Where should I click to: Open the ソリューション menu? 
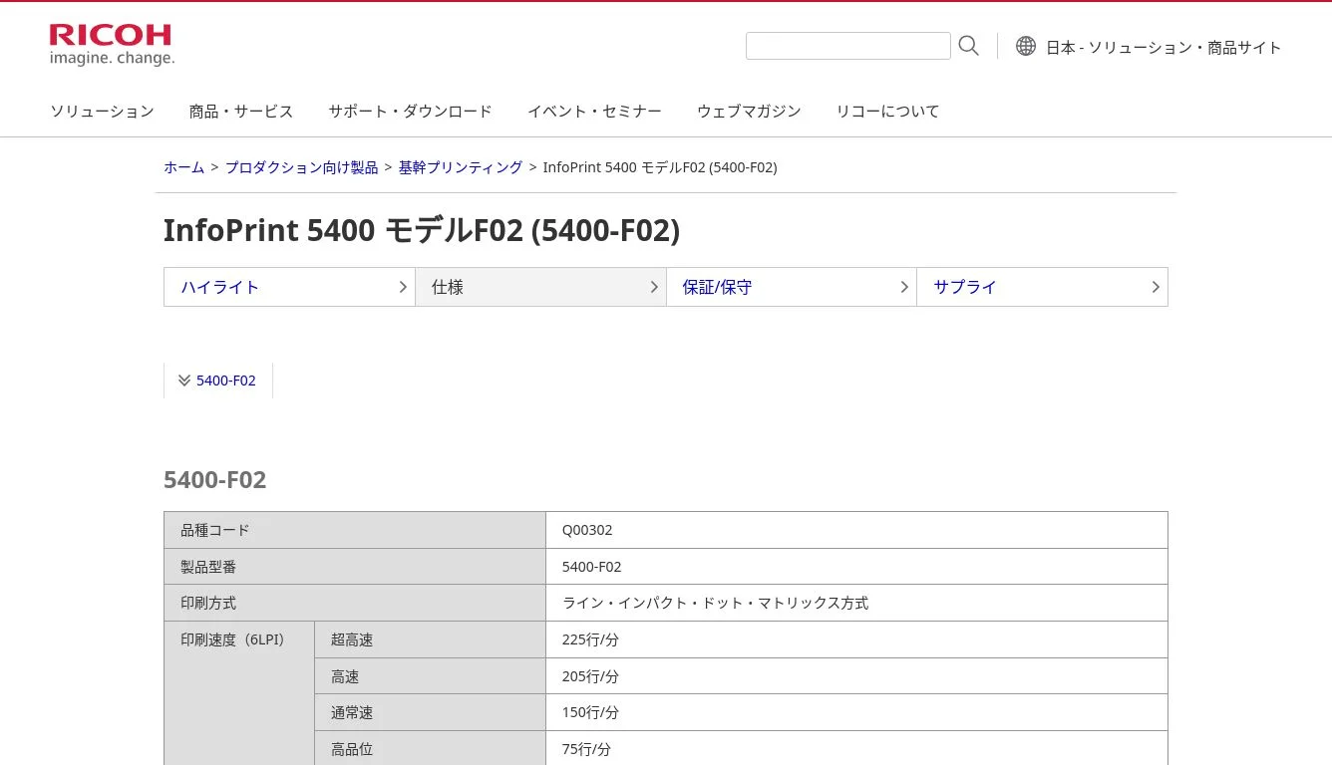102,112
